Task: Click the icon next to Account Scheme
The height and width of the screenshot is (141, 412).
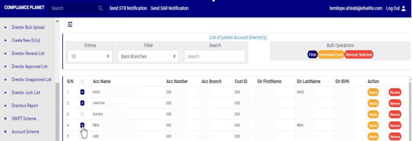Action: click(x=5, y=132)
